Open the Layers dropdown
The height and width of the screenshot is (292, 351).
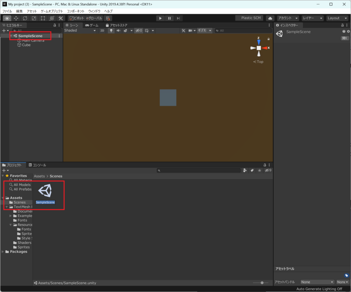click(x=313, y=18)
